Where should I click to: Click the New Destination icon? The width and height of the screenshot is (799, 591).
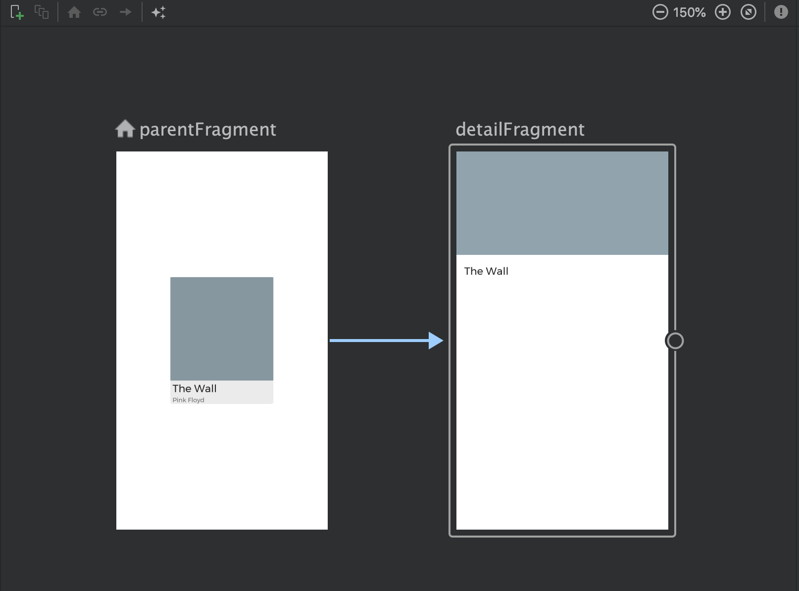tap(17, 12)
